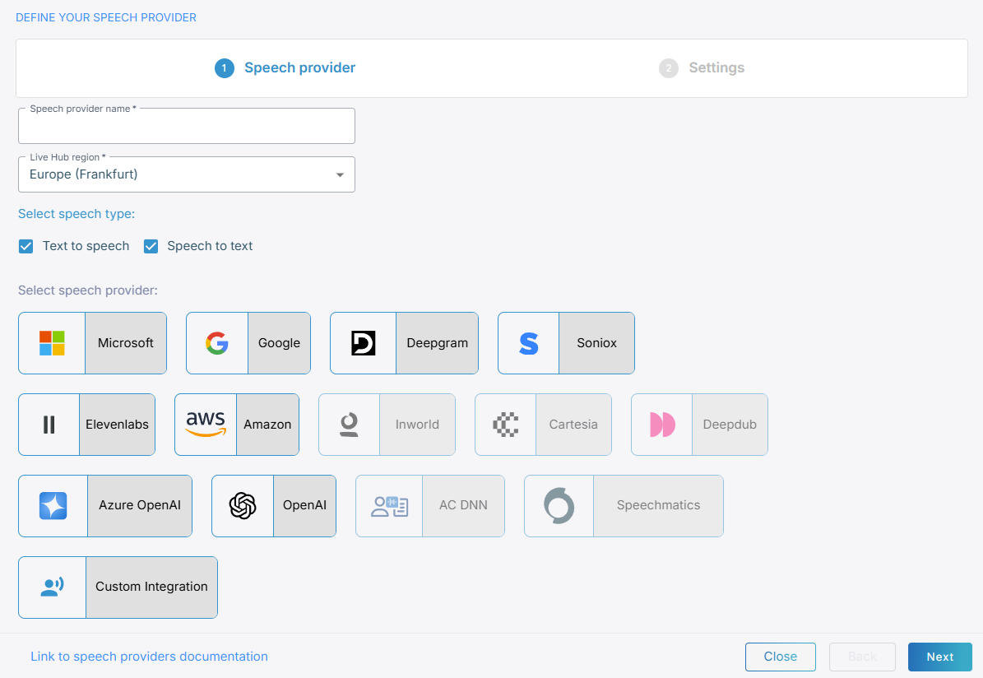Click the Azure OpenAI sparkle logo icon
This screenshot has width=983, height=678.
[53, 505]
